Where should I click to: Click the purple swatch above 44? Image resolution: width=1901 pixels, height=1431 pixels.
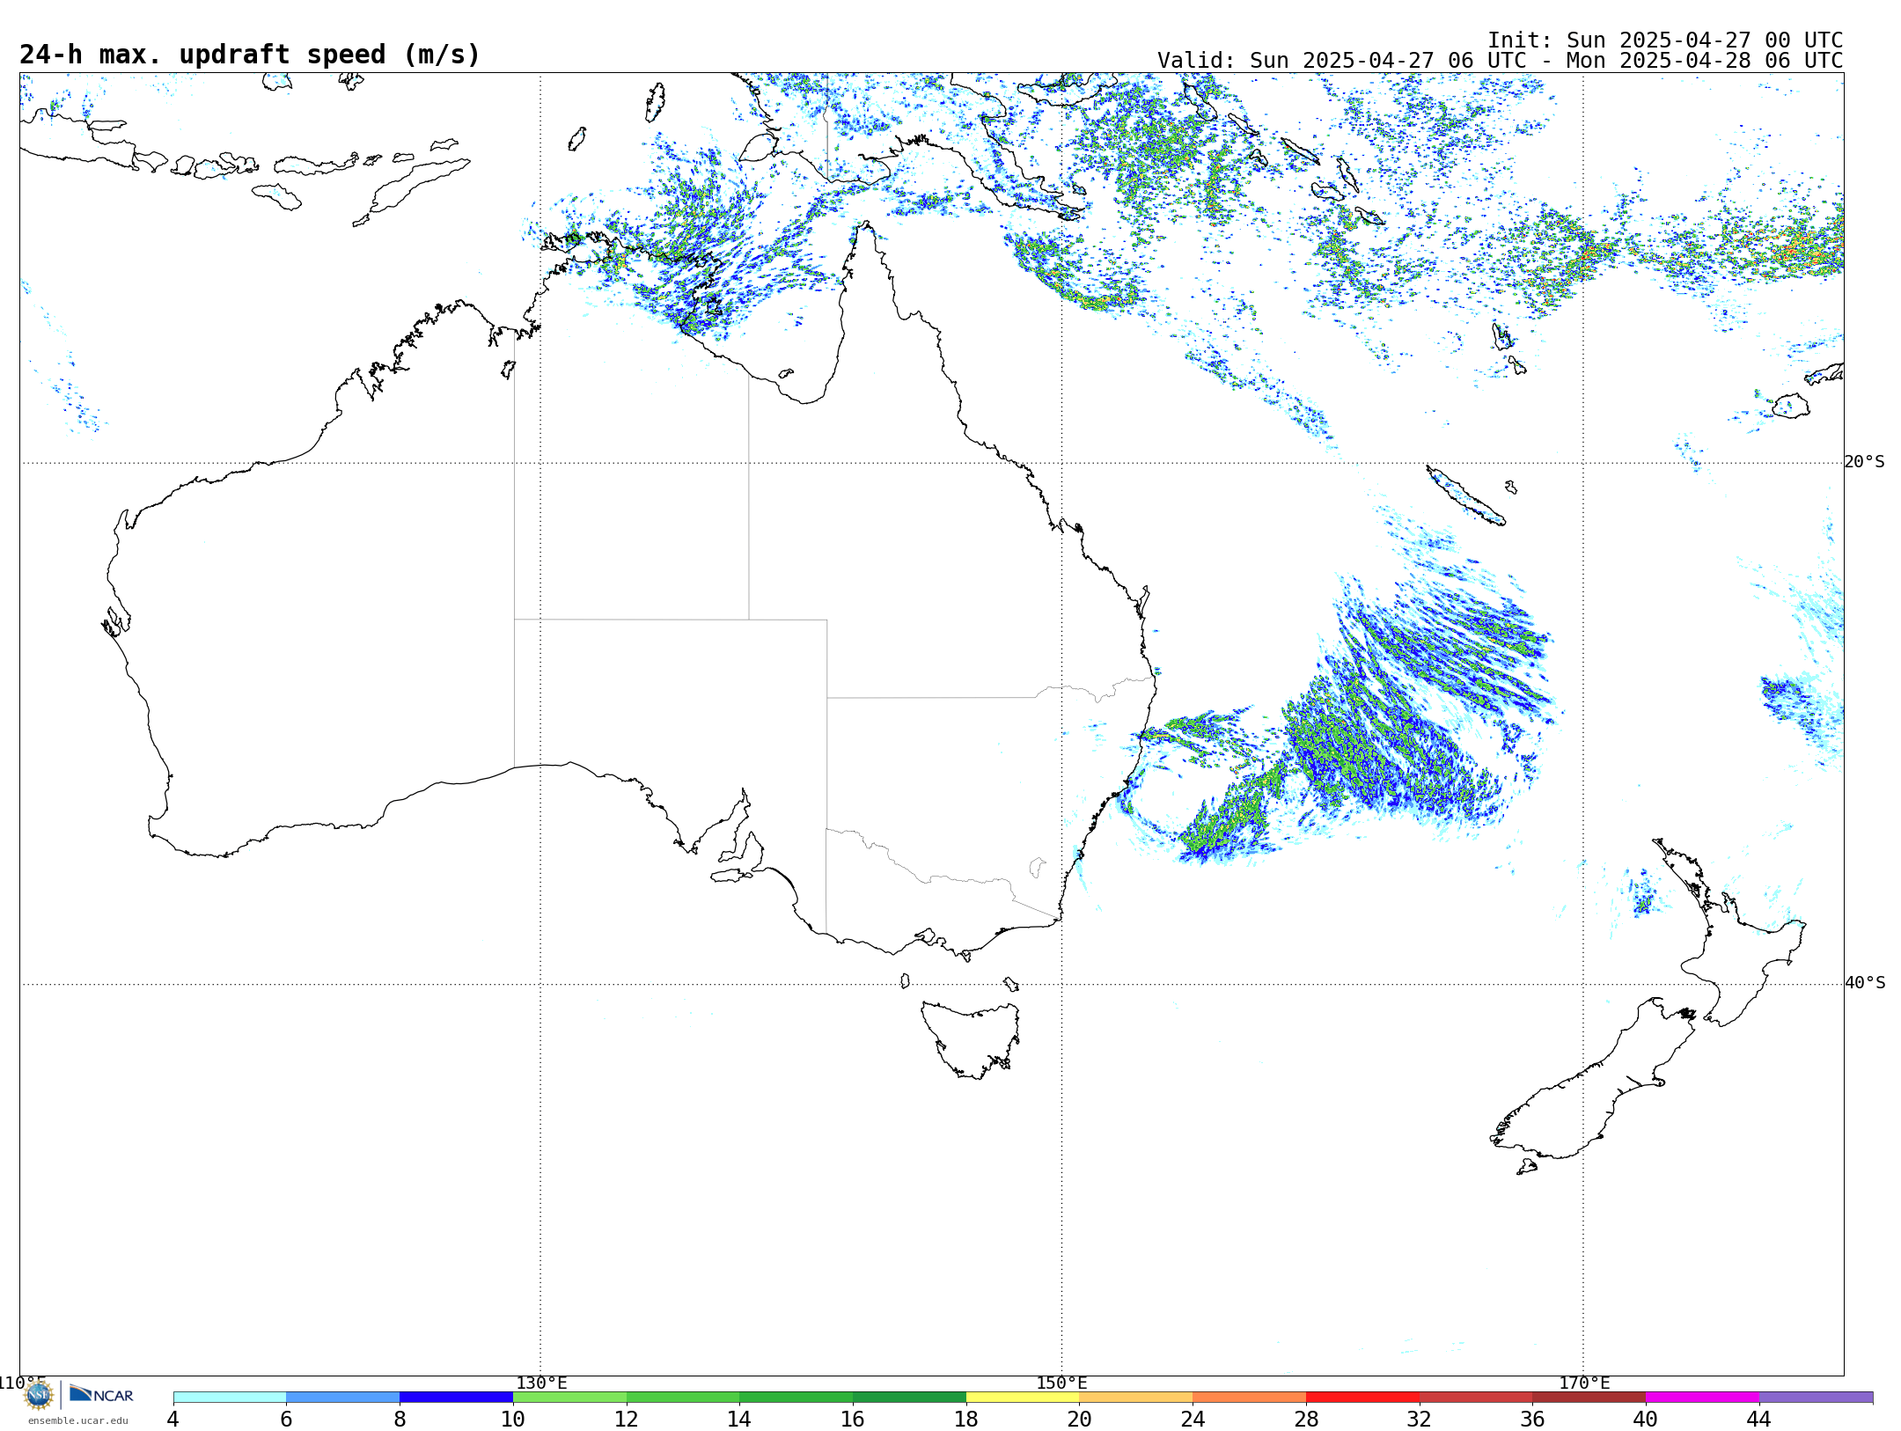point(1817,1398)
